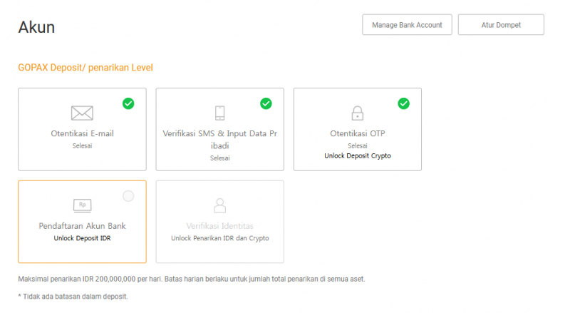570x313 pixels.
Task: Click GOPAX Deposit/ penarikan Level heading
Action: tap(85, 68)
